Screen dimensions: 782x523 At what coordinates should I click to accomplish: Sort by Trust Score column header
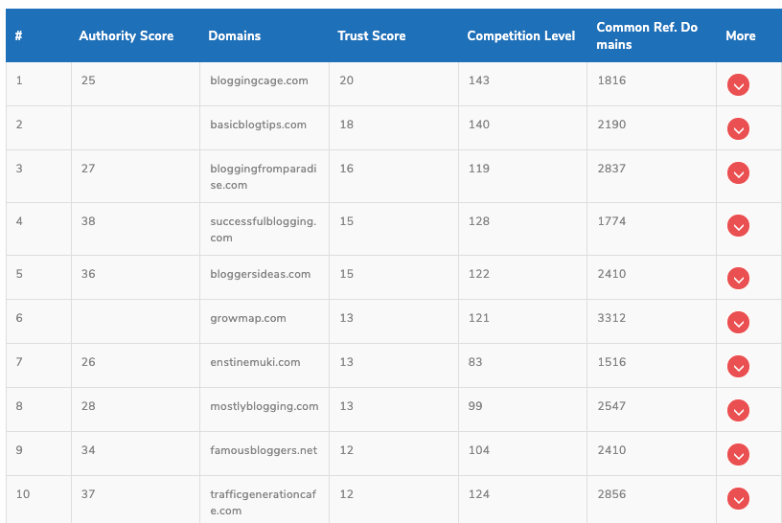coord(371,36)
